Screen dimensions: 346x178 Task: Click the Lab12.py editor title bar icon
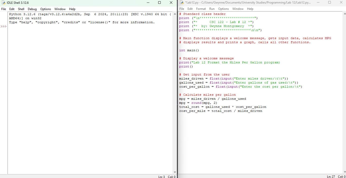coord(182,3)
